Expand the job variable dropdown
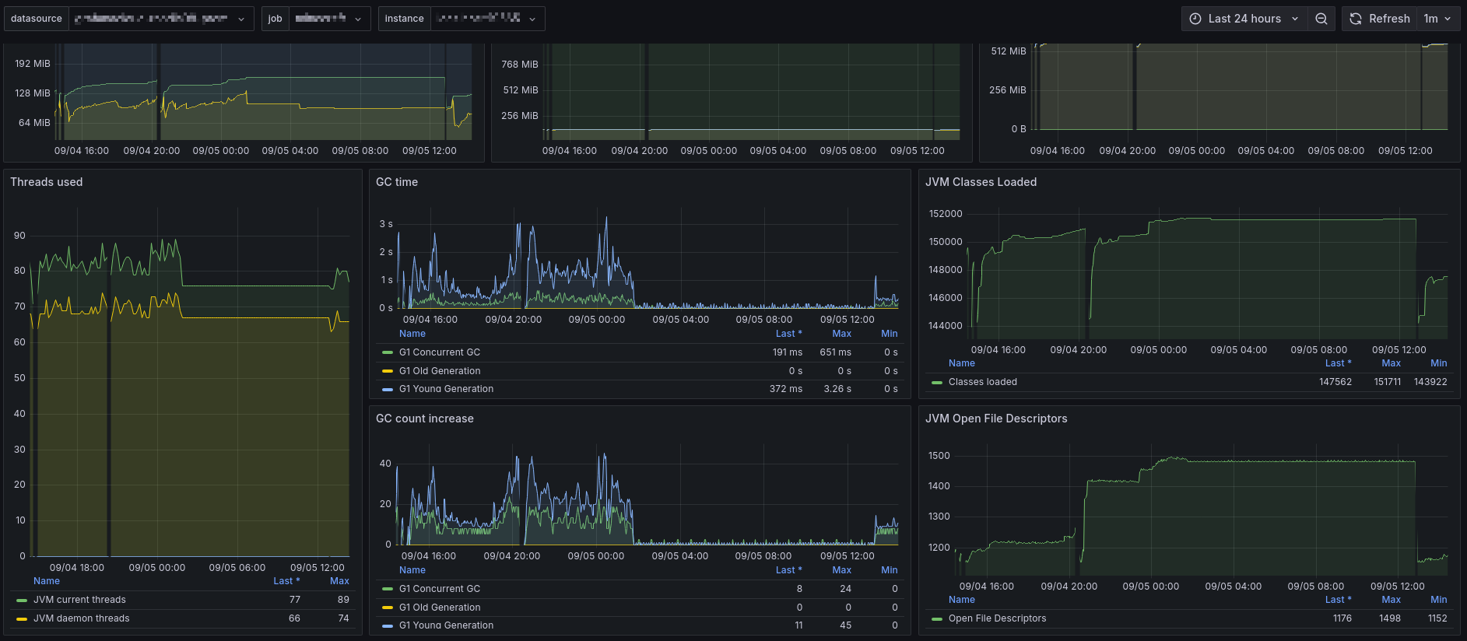Image resolution: width=1467 pixels, height=641 pixels. [x=328, y=19]
